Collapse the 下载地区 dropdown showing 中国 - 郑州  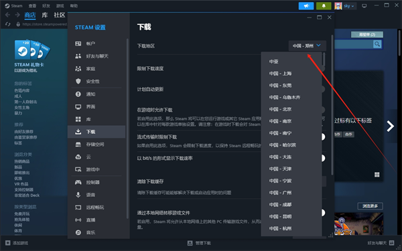pyautogui.click(x=307, y=46)
